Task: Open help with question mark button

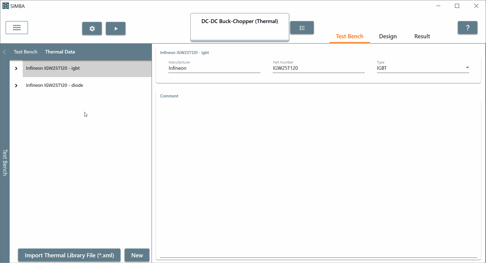Action: (468, 28)
